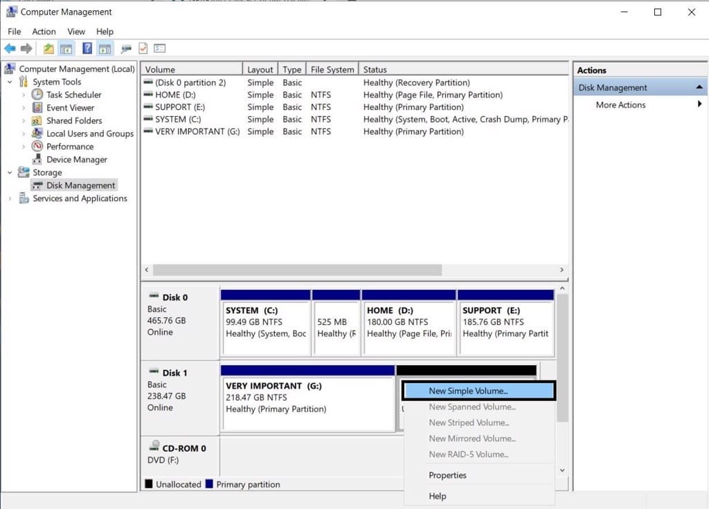This screenshot has height=509, width=709.
Task: Select the SUPPORT (E:) partition block
Action: [505, 323]
